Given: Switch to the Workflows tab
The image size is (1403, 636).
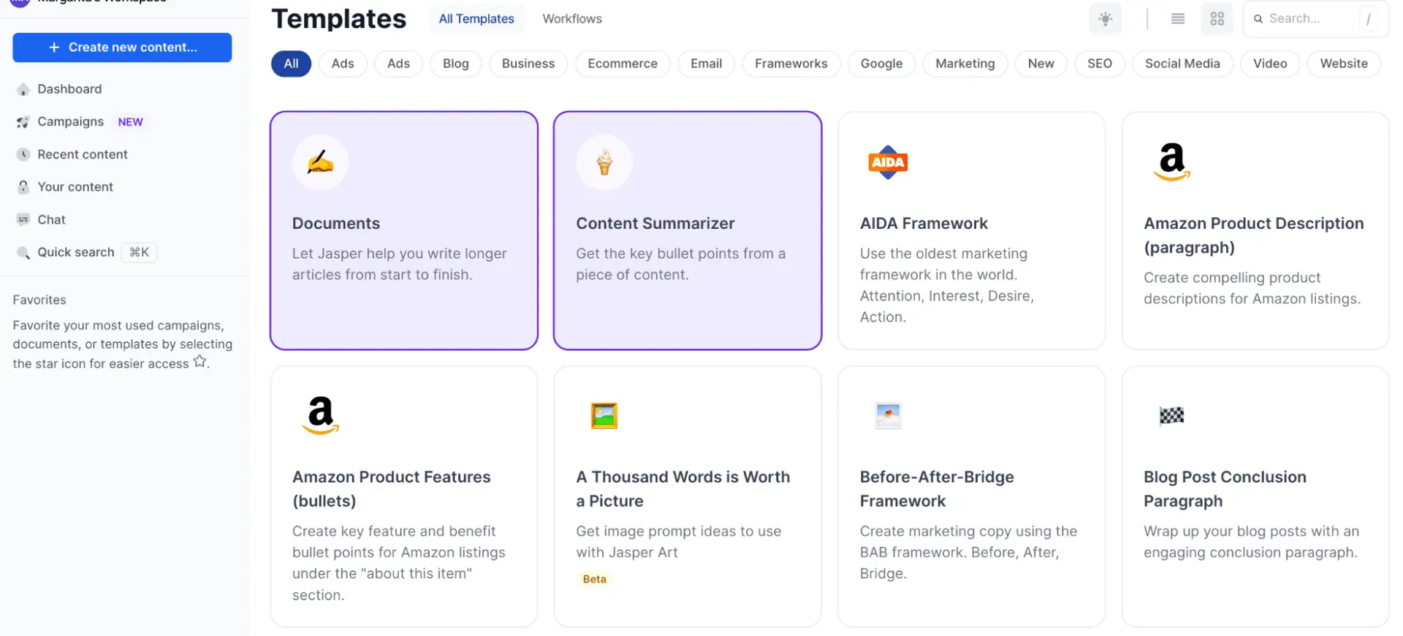Looking at the screenshot, I should click(x=572, y=19).
